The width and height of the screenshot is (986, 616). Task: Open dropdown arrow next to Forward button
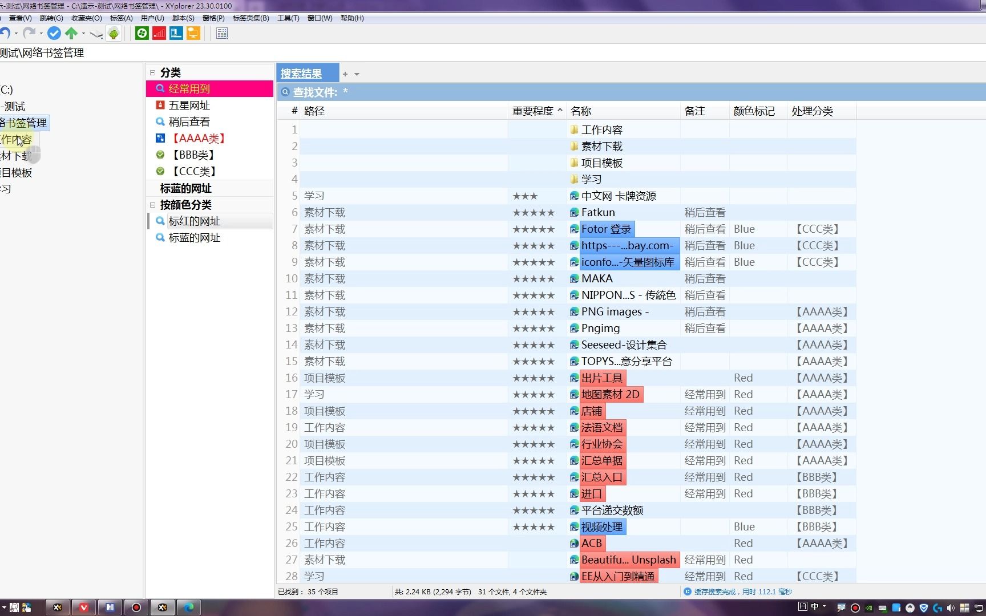pyautogui.click(x=41, y=34)
